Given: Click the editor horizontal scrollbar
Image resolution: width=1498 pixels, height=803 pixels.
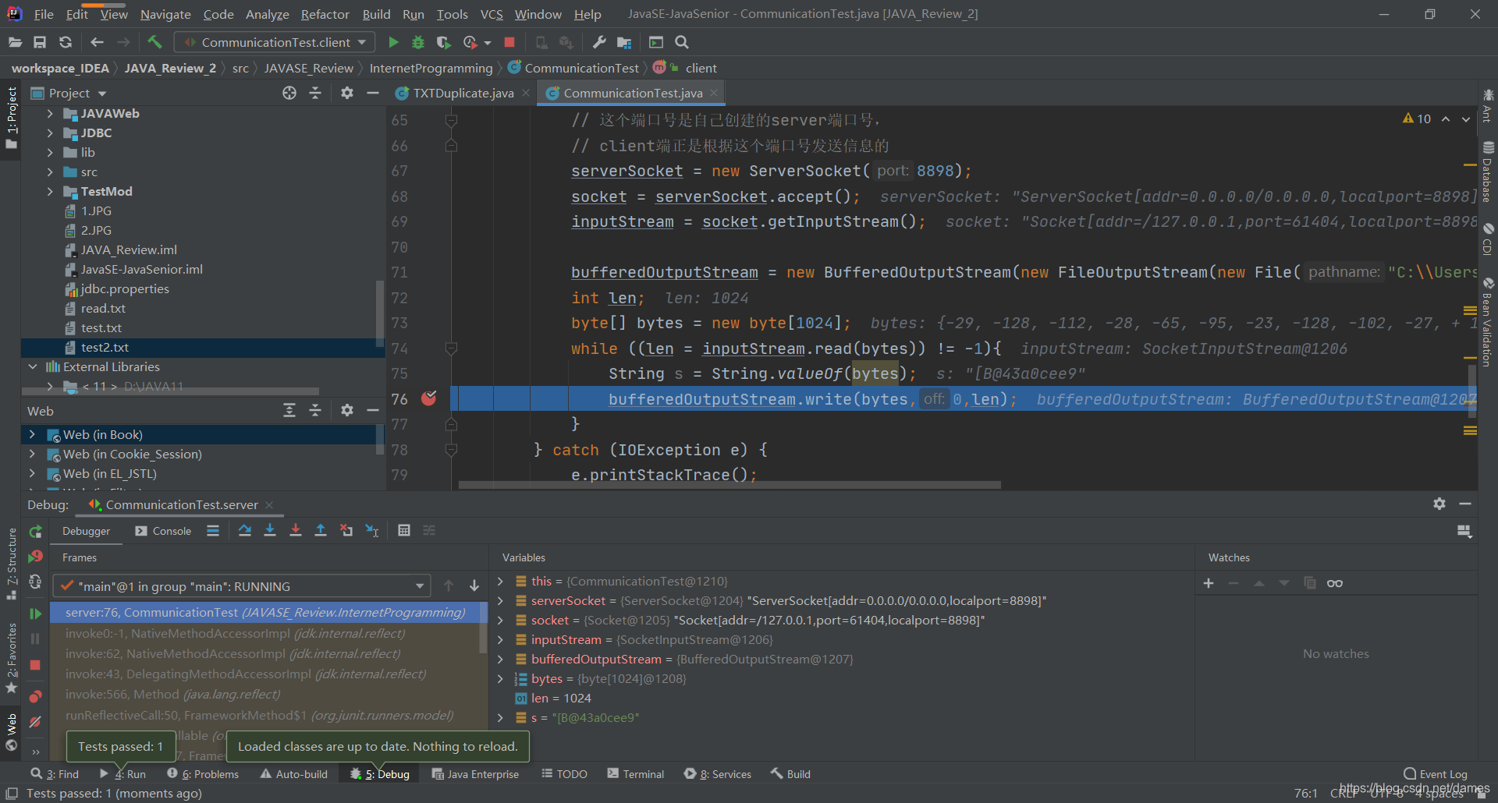Looking at the screenshot, I should 729,484.
